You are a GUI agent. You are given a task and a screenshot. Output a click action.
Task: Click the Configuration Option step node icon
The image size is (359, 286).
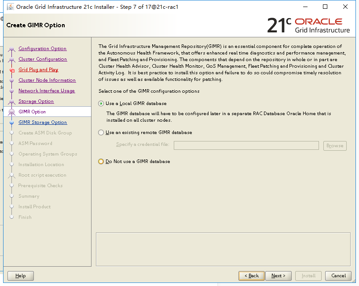tap(12, 49)
